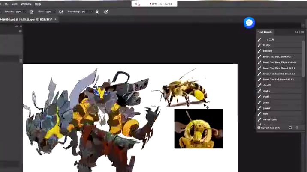Select the Tool Presets panel tab

click(265, 32)
